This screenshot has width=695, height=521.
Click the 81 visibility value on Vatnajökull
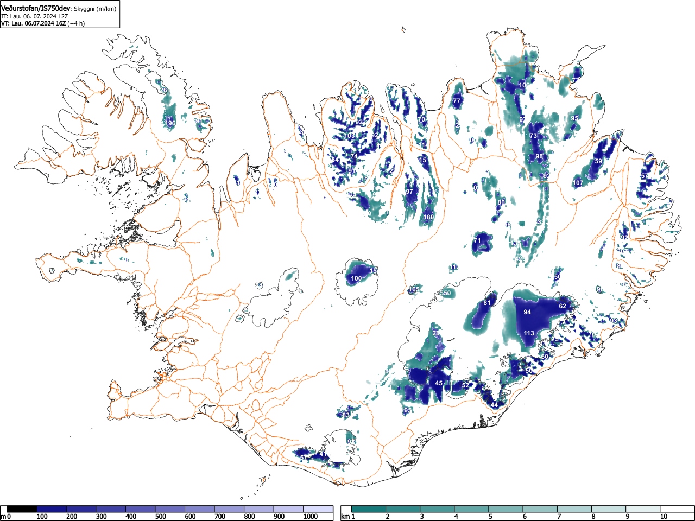[487, 303]
